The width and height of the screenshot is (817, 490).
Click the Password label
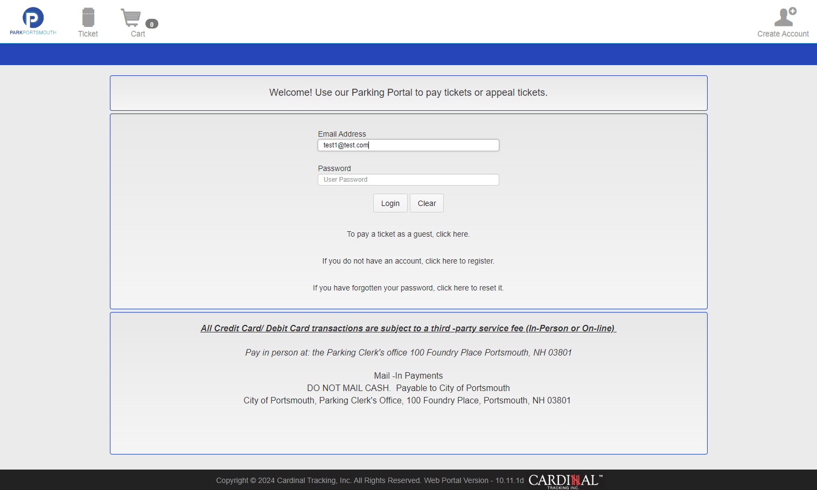(x=334, y=168)
